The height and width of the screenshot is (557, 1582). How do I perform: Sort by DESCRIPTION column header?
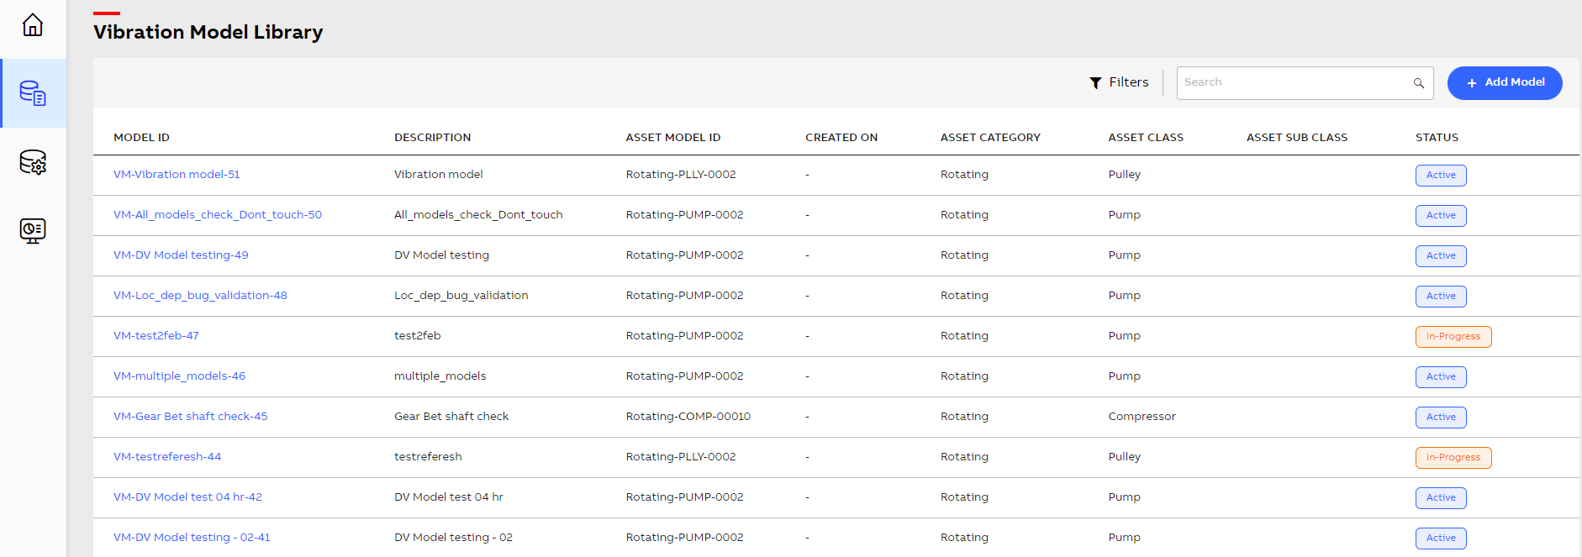tap(433, 138)
